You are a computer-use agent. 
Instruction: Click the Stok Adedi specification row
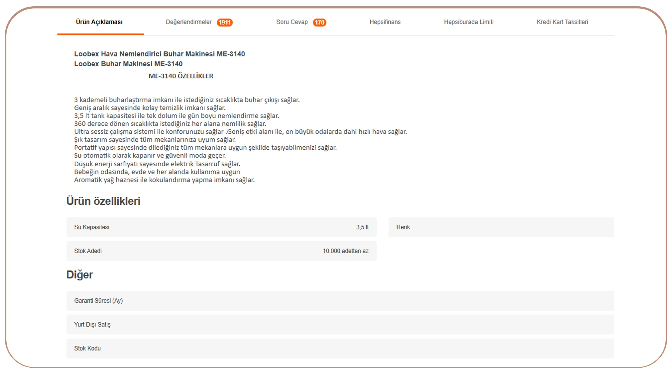(221, 251)
